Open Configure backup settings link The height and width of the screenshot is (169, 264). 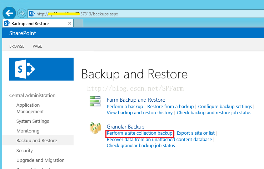click(x=225, y=107)
